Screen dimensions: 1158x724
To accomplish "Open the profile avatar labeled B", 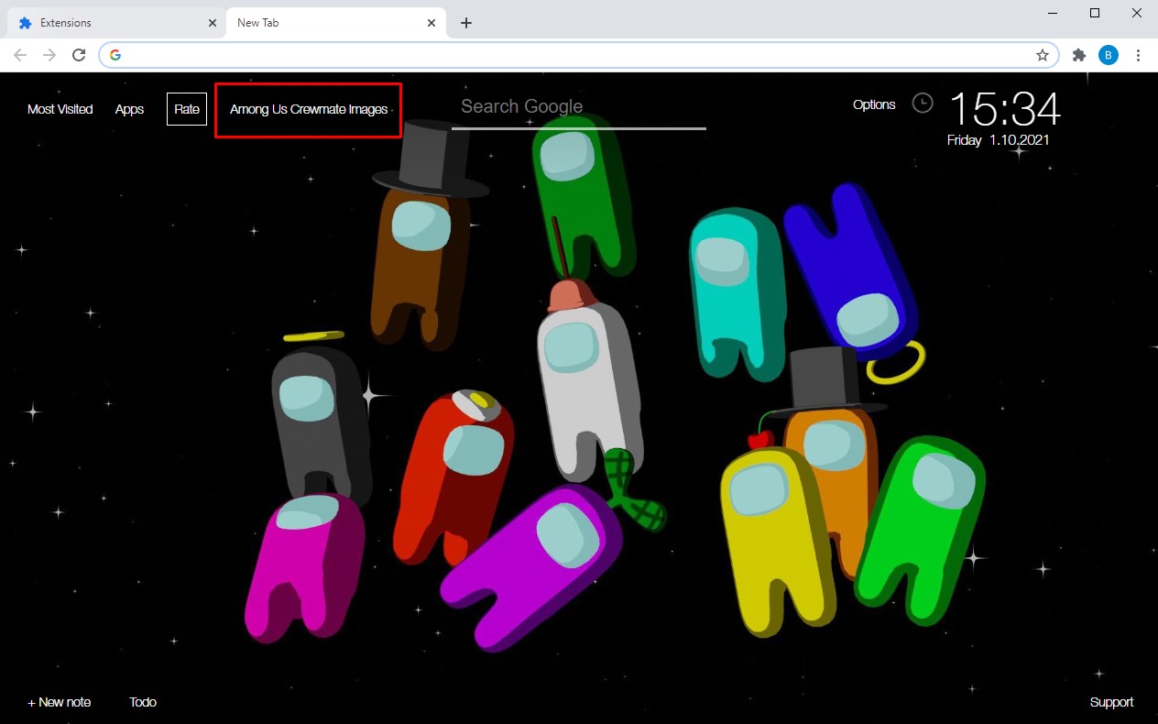I will point(1109,55).
